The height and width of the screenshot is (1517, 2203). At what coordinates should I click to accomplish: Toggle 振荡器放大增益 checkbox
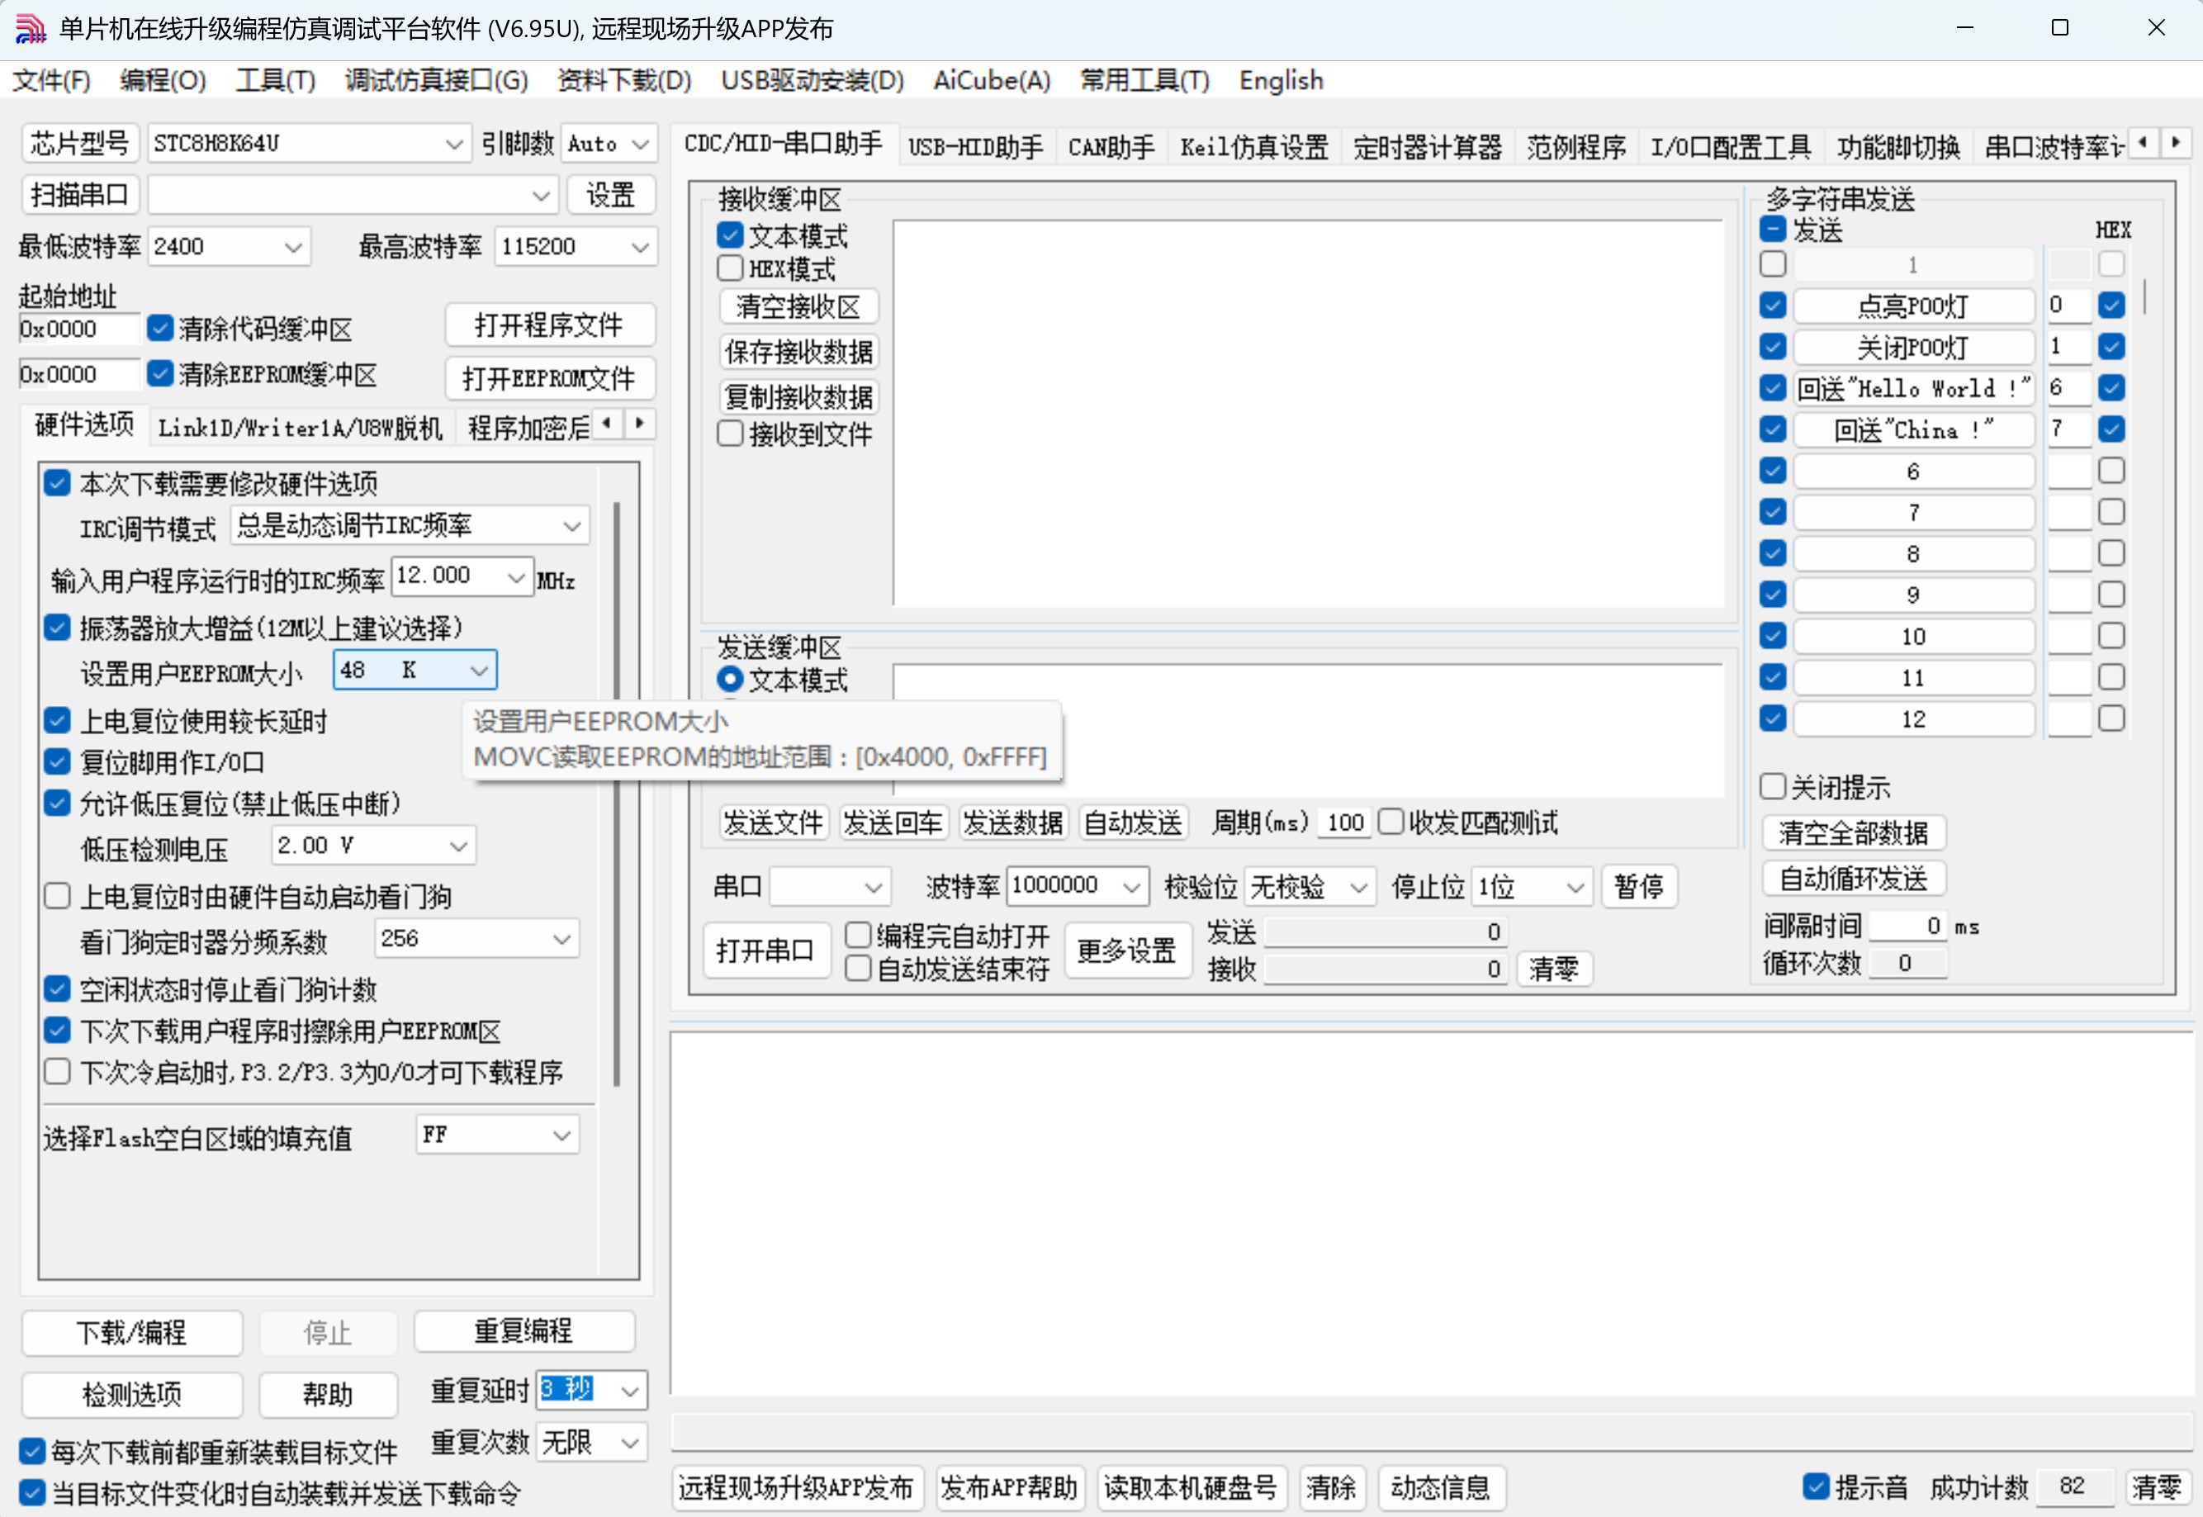coord(57,628)
